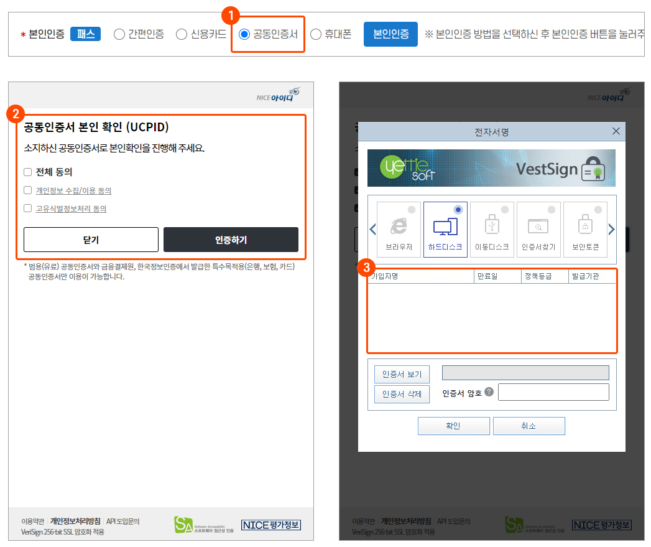Screen dimensions: 651x547
Task: Click the blue 본인인증 button
Action: click(390, 34)
